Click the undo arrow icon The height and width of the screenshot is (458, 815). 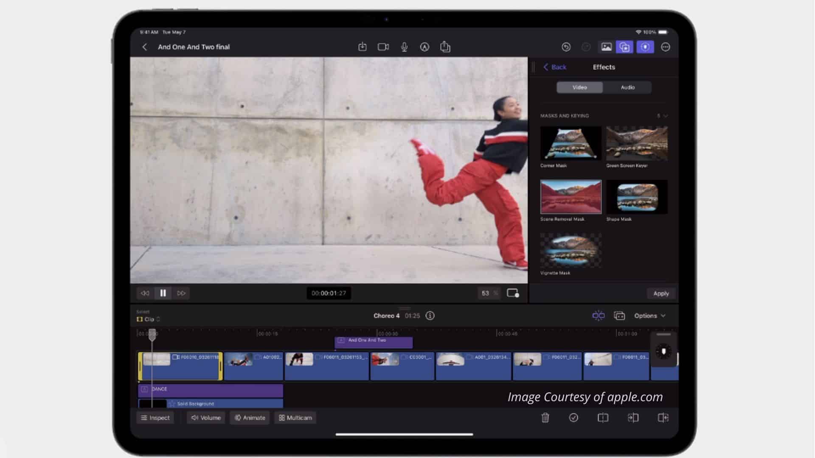coord(566,47)
